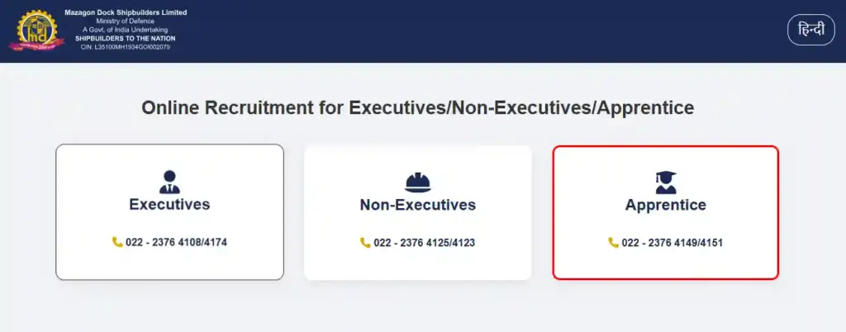Click Ministry of Defence header text
The image size is (846, 332).
[126, 21]
